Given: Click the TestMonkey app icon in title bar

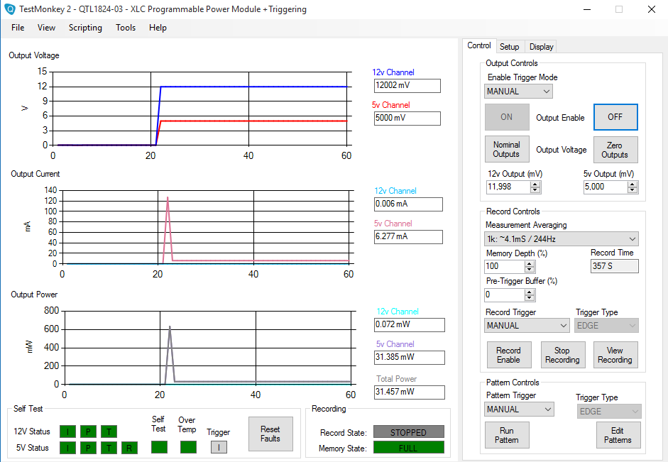Looking at the screenshot, I should [10, 10].
